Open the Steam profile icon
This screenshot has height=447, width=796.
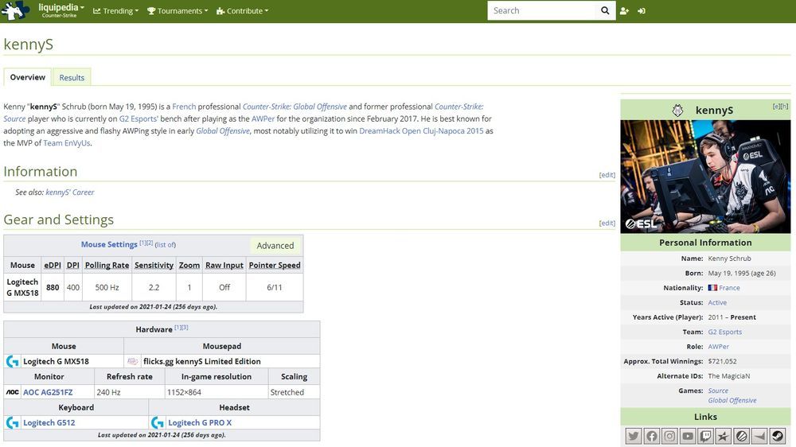point(778,436)
